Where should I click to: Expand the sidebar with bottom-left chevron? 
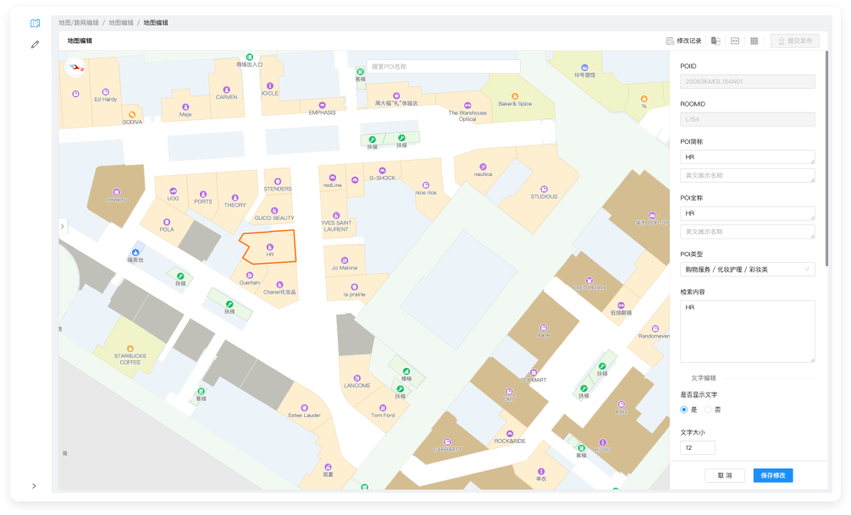(x=34, y=485)
